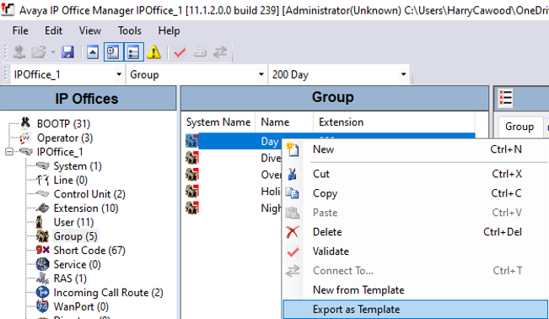This screenshot has width=549, height=319.
Task: Select Group (5) in the tree
Action: tap(75, 236)
